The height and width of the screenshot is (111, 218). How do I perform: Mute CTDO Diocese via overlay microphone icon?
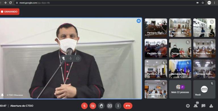[71, 58]
